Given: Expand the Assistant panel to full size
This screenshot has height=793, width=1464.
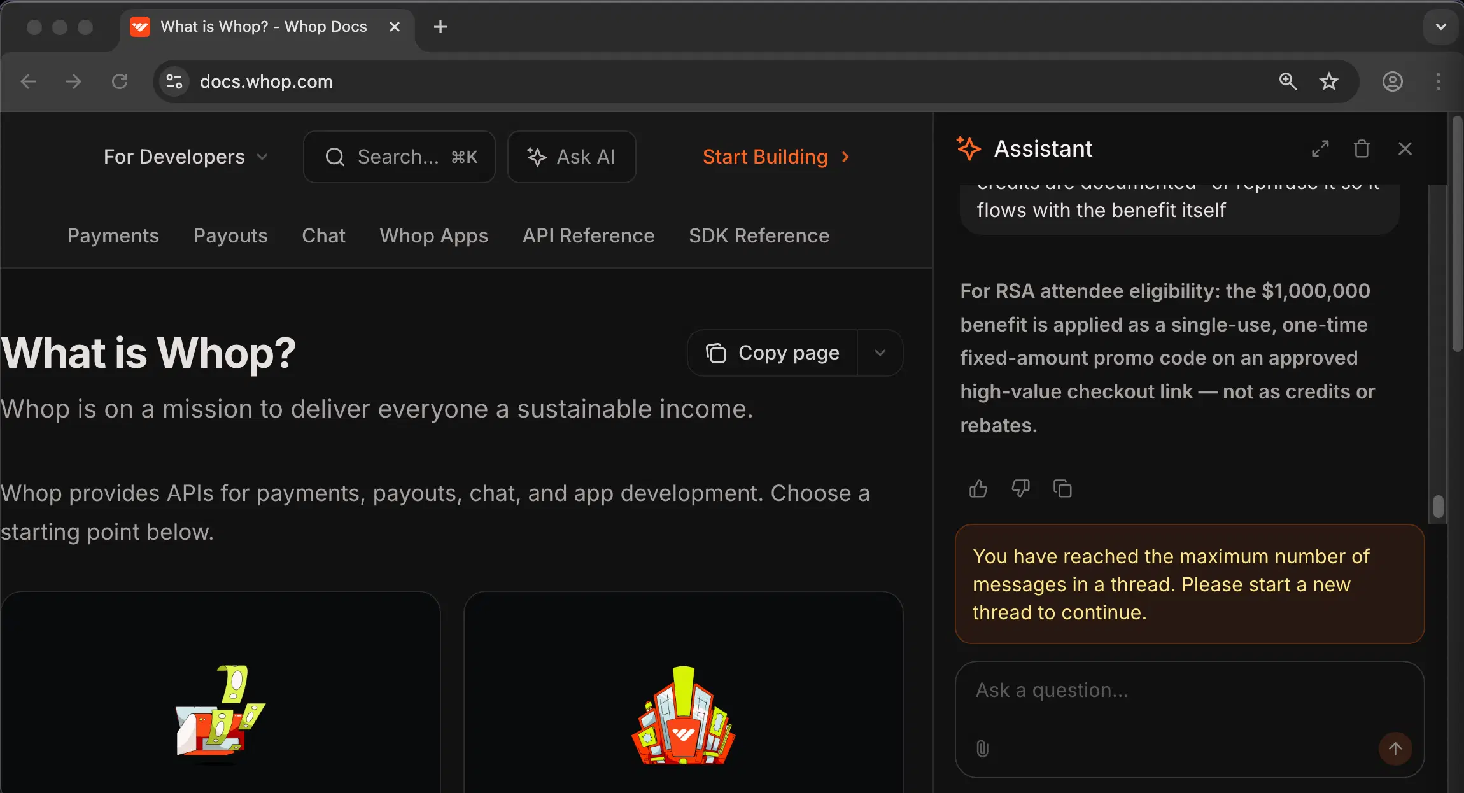Looking at the screenshot, I should coord(1320,149).
